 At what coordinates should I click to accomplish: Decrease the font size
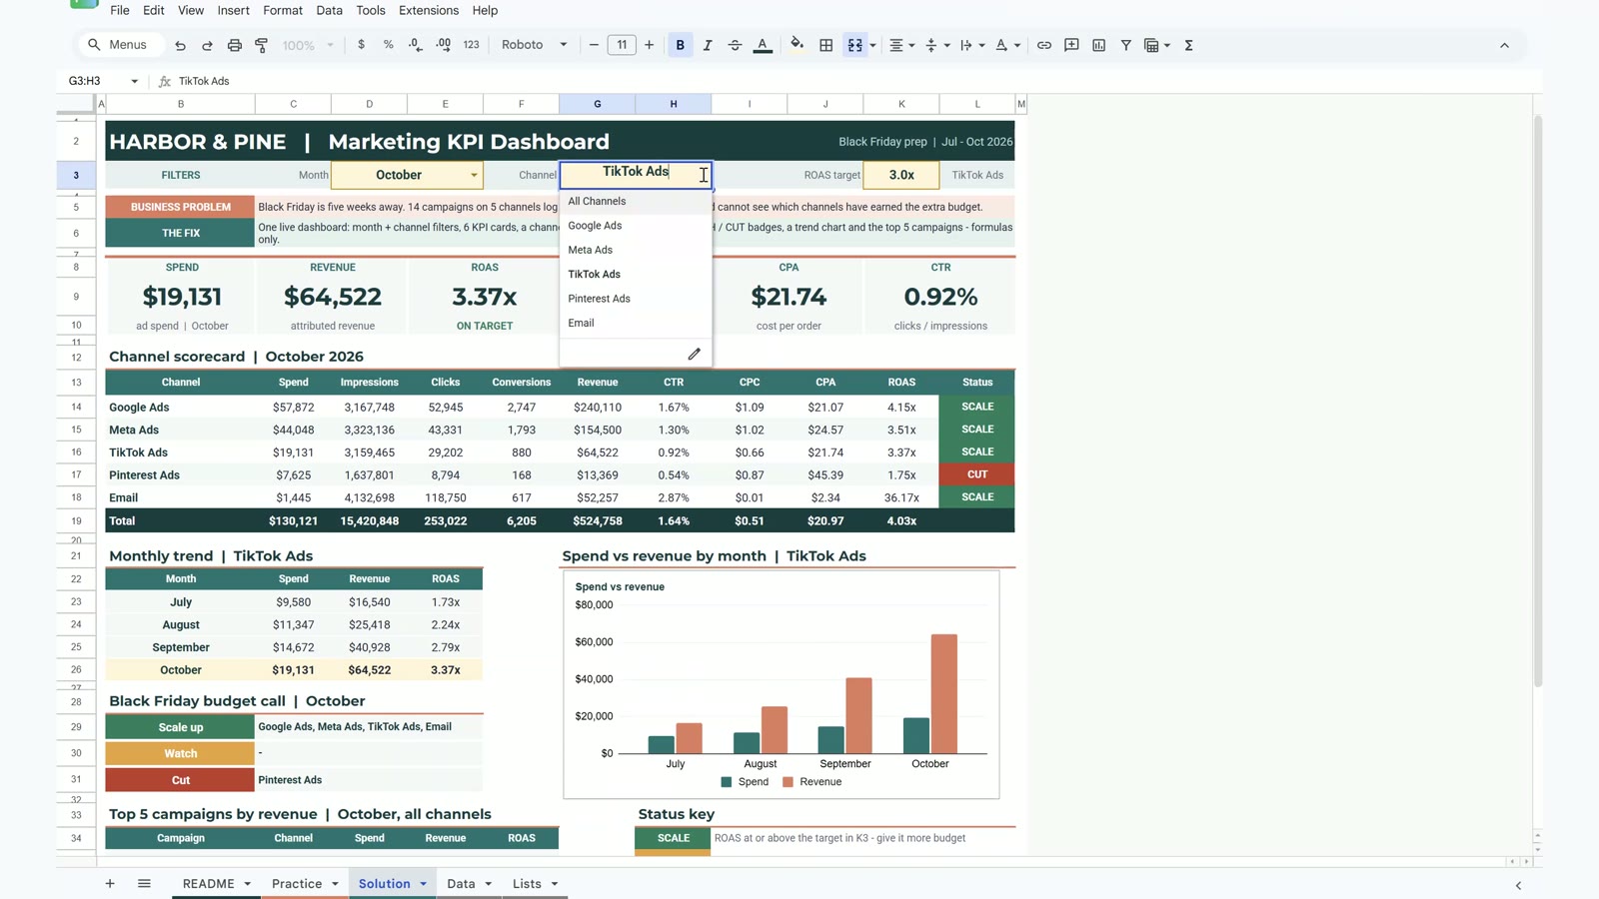pos(594,45)
